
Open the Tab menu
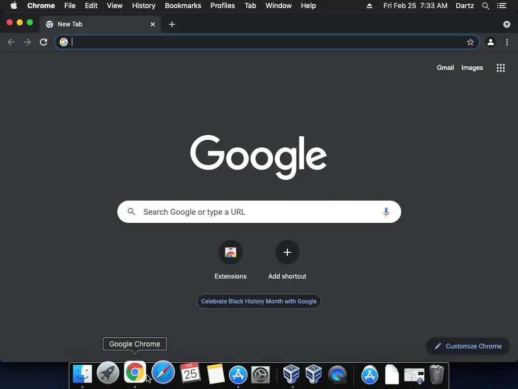tap(250, 6)
